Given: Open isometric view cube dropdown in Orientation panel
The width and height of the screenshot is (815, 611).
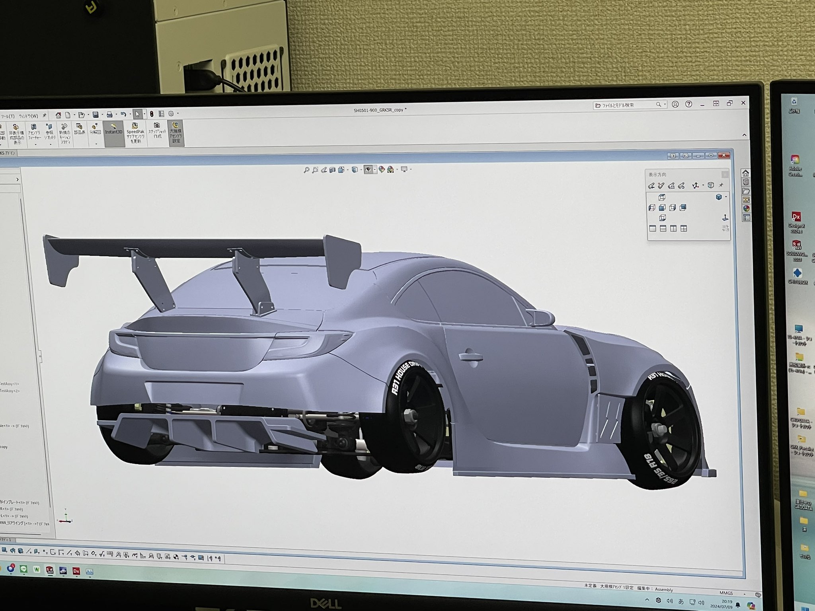Looking at the screenshot, I should 726,197.
